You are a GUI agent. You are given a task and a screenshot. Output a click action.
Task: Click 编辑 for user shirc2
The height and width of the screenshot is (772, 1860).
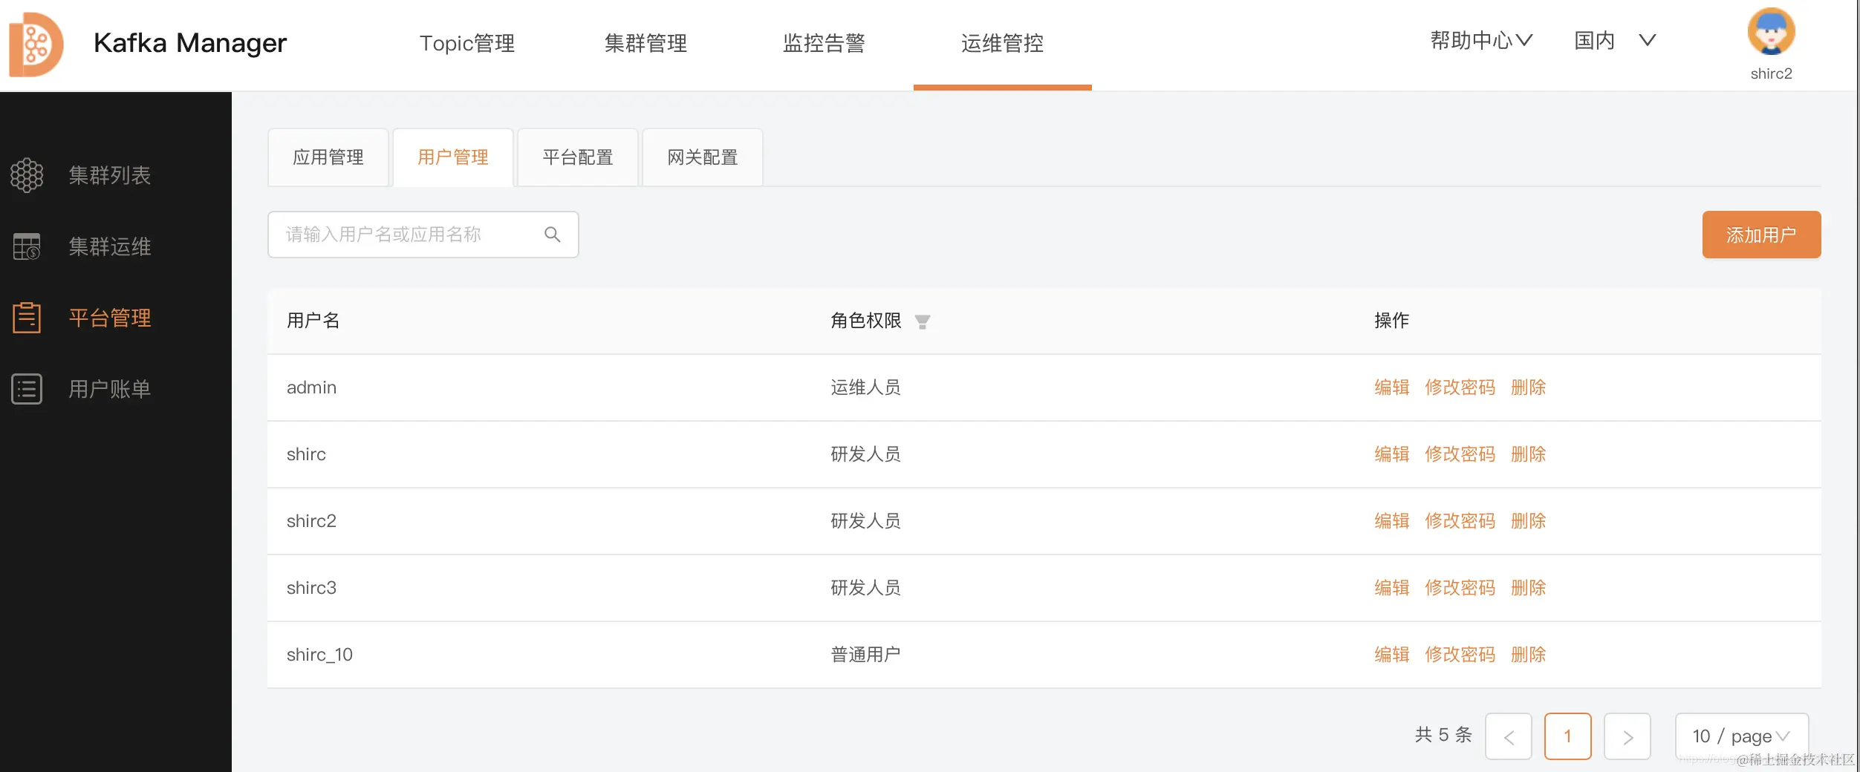(1391, 521)
